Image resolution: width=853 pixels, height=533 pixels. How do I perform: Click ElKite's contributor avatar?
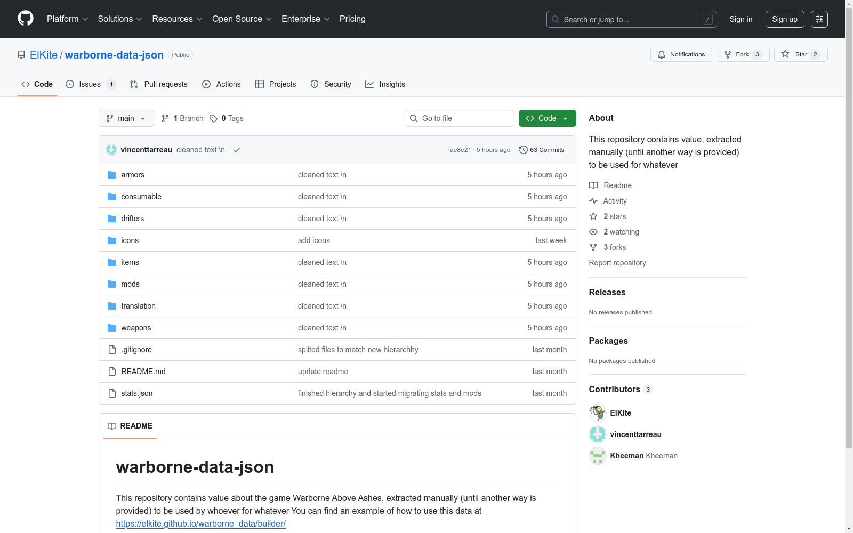598,413
